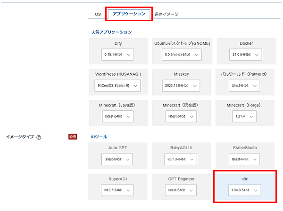Open the 保存イメージ tab
Screen dimensions: 283x211
point(166,14)
